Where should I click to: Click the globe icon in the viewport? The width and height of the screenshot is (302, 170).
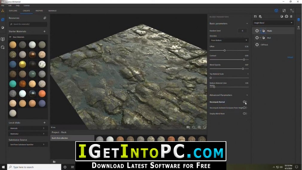pos(199,127)
